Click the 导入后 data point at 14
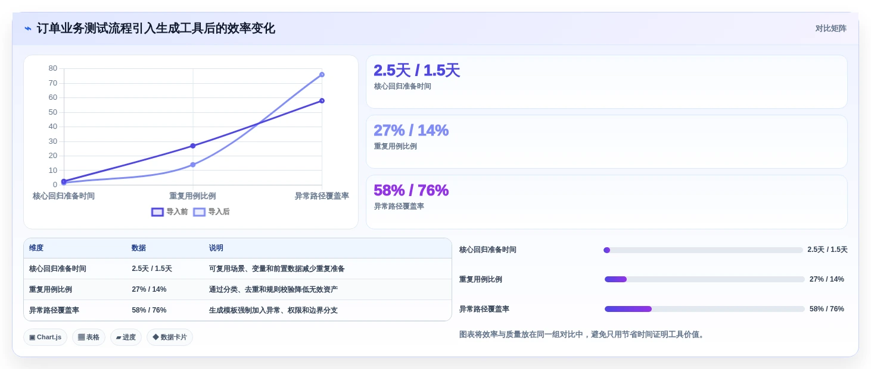The height and width of the screenshot is (369, 871). pyautogui.click(x=193, y=165)
